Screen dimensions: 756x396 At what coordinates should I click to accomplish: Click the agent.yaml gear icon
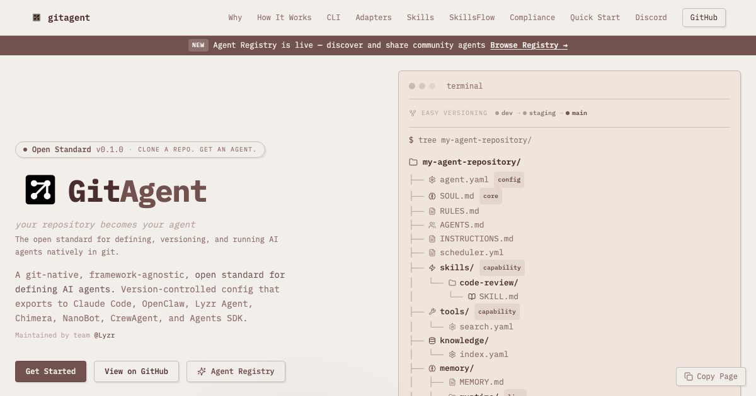(432, 180)
